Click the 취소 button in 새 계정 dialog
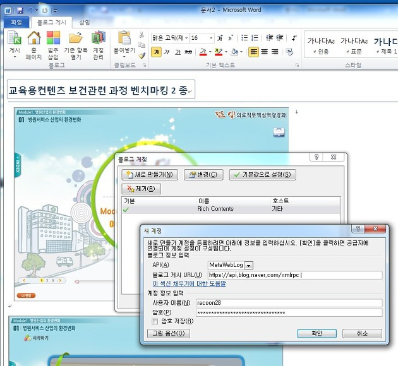398x366 pixels. (x=362, y=333)
